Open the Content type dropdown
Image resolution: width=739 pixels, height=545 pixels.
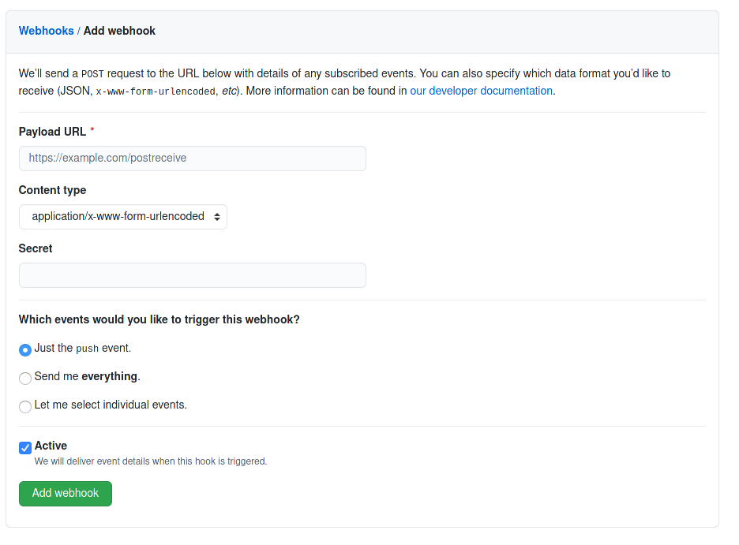(118, 217)
